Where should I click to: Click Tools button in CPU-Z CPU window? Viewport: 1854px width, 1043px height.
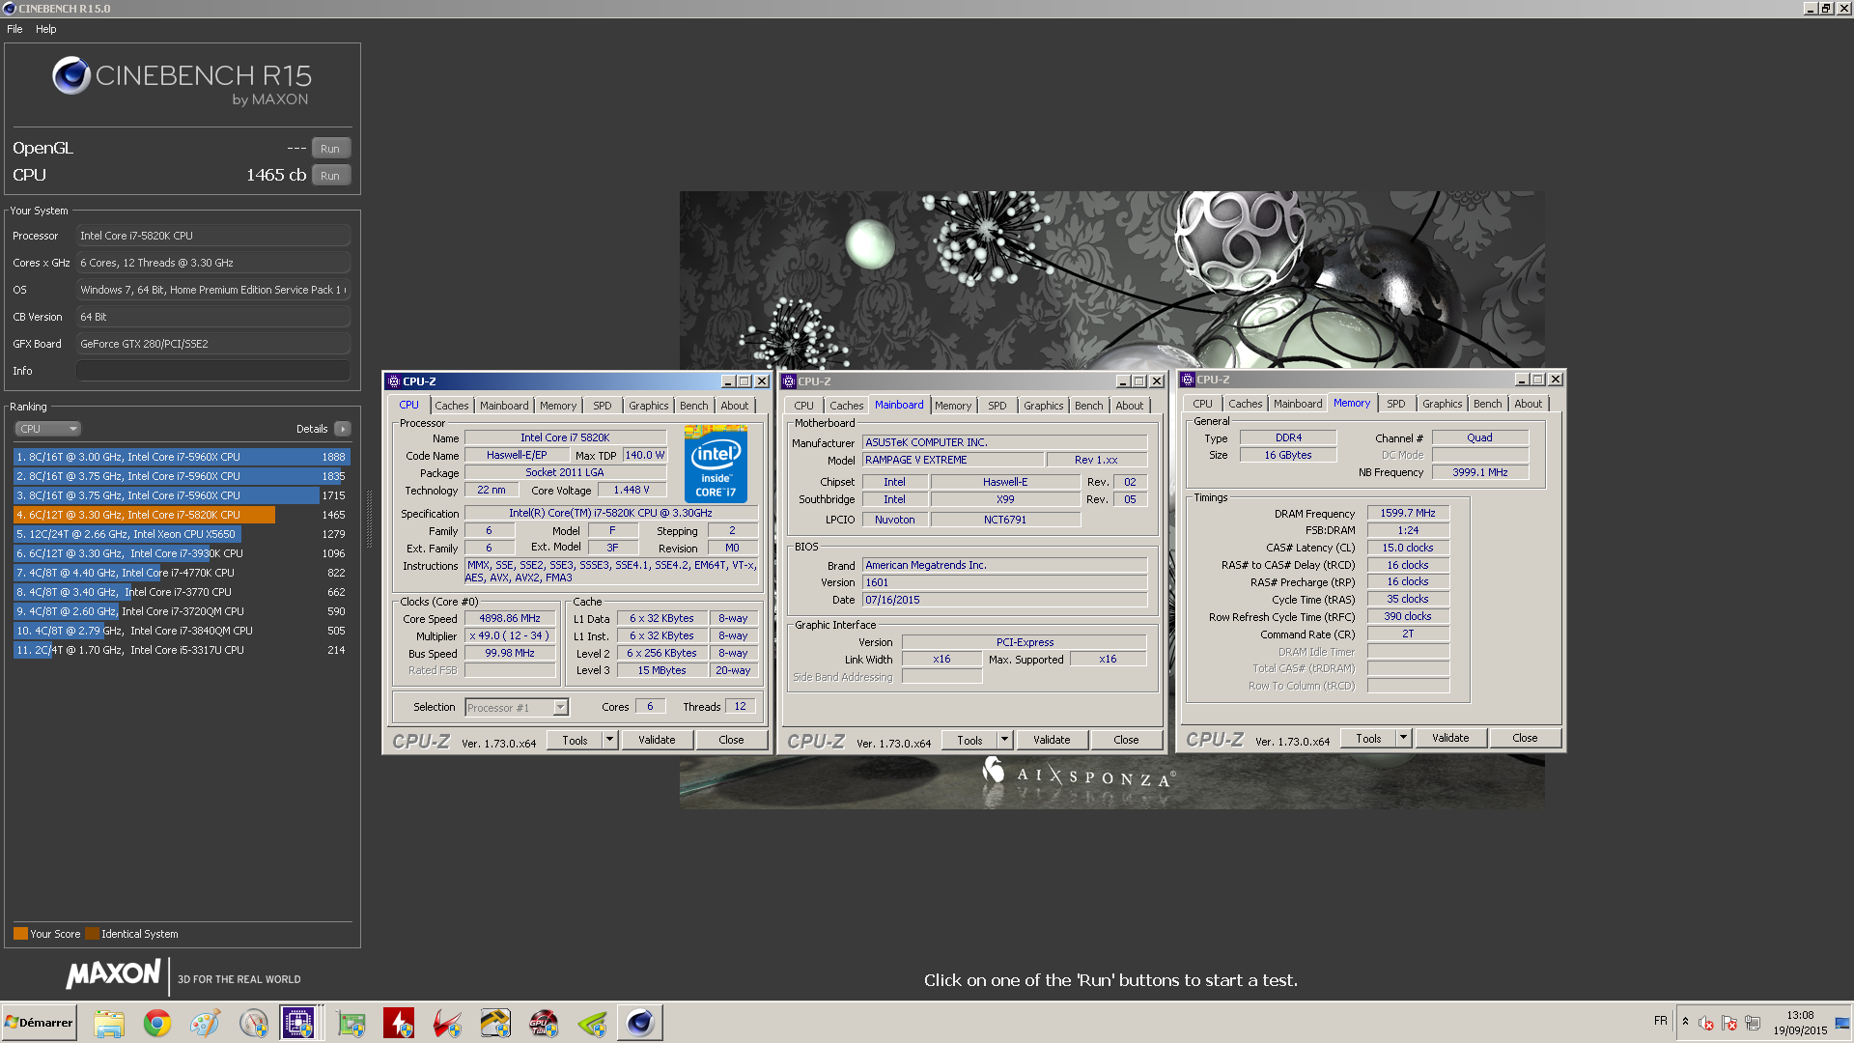[575, 741]
